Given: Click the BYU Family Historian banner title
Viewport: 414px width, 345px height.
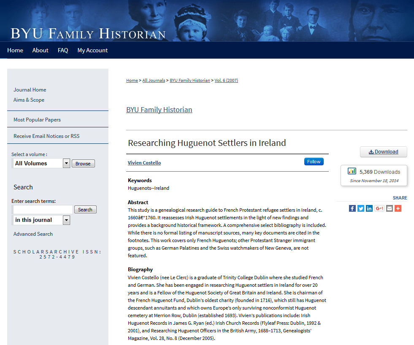Looking at the screenshot, I should coord(88,34).
